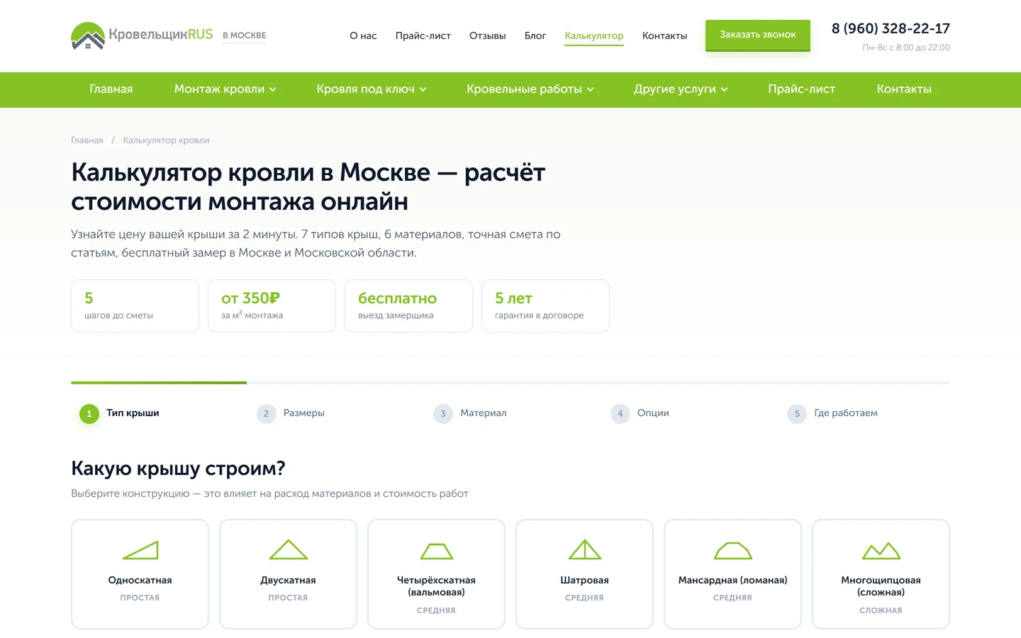Click the Размеры step label
Screen dimensions: 1021x638
tap(304, 413)
